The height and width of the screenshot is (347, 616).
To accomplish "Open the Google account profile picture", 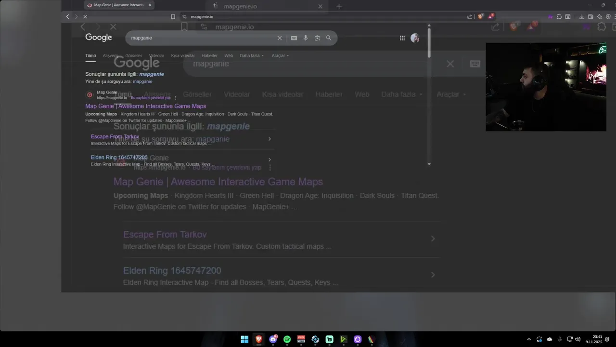I will pos(415,38).
